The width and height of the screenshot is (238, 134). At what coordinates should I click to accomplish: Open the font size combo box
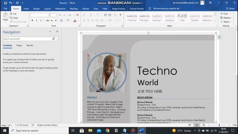coord(54,15)
